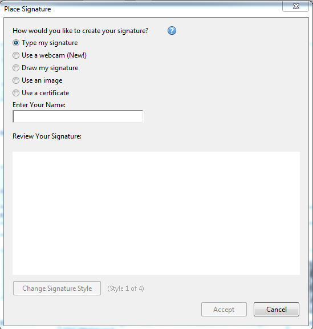Click the Use a certificate label text
This screenshot has height=329, width=313.
45,93
